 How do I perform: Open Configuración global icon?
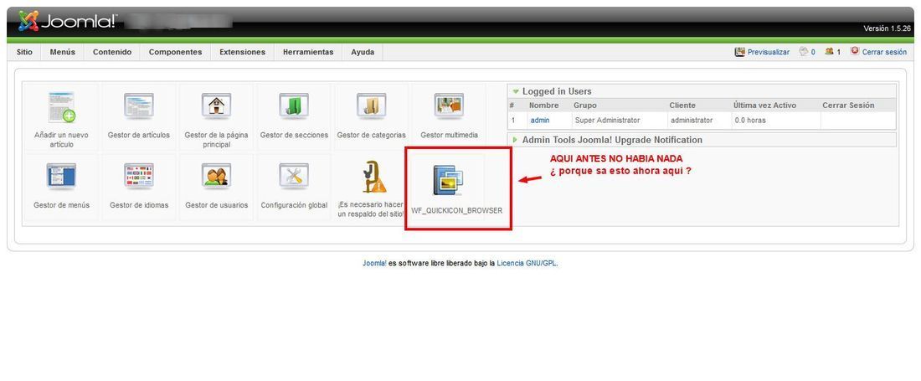click(294, 178)
